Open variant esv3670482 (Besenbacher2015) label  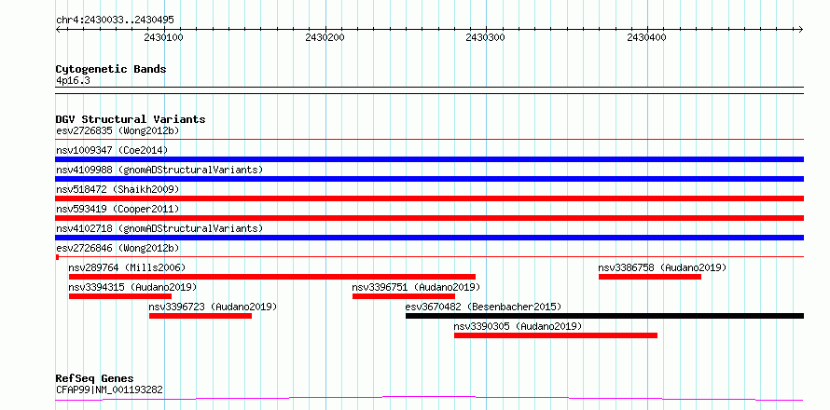tap(483, 307)
